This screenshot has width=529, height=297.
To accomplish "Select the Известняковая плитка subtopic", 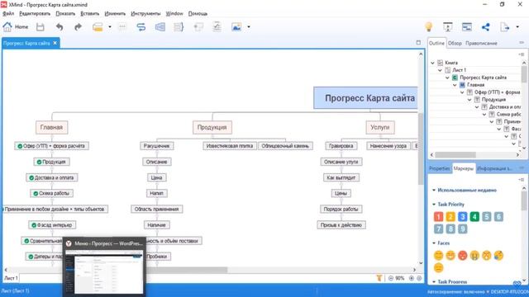I will click(230, 146).
